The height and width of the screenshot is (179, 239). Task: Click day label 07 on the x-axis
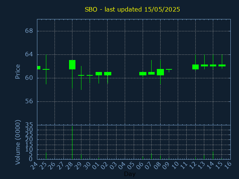[x=148, y=166]
